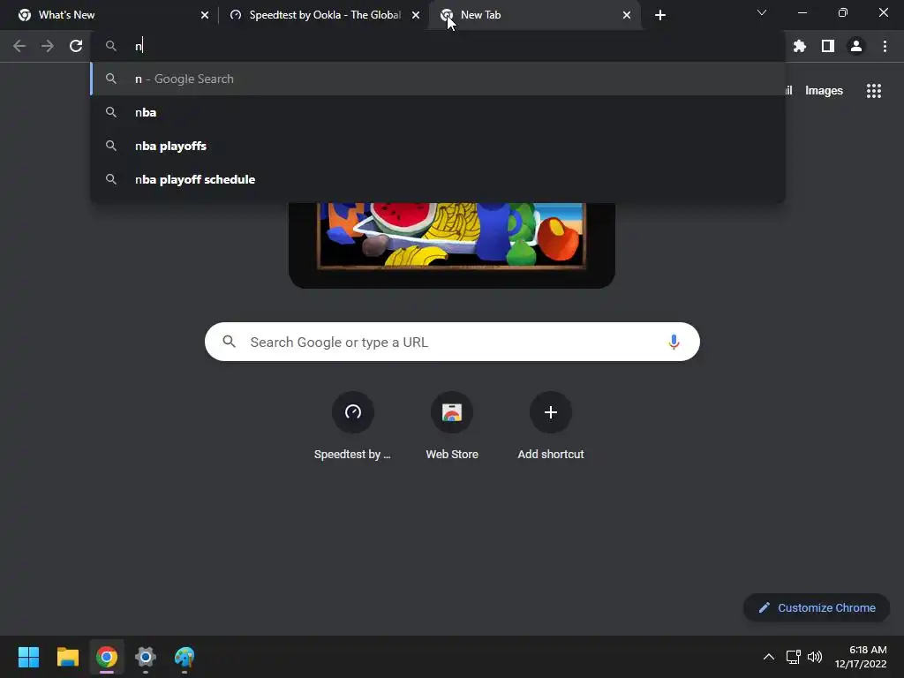Open the Settings gear on taskbar
The width and height of the screenshot is (904, 678).
146,657
